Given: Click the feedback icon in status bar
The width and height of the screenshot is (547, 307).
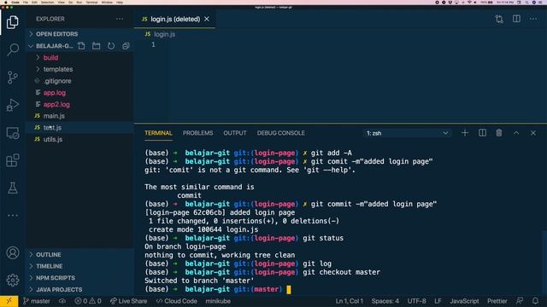Looking at the screenshot, I should coord(520,301).
